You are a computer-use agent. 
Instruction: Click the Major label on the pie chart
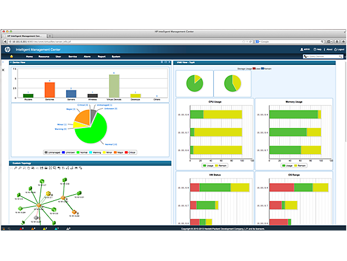[x=71, y=109]
